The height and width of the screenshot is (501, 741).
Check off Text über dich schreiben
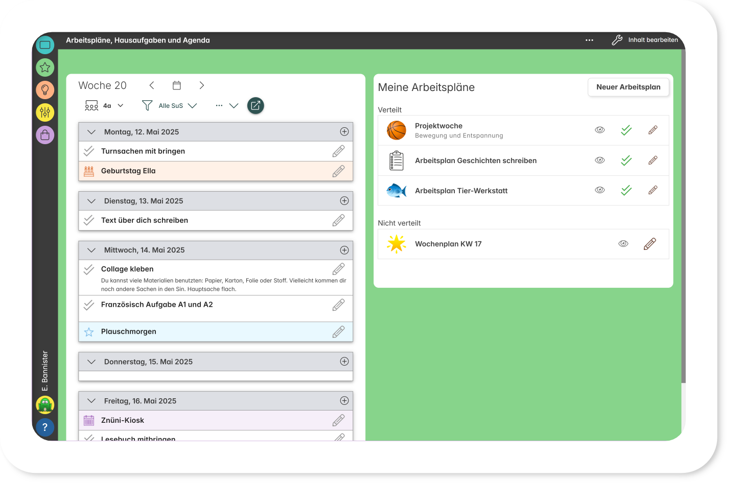coord(89,220)
